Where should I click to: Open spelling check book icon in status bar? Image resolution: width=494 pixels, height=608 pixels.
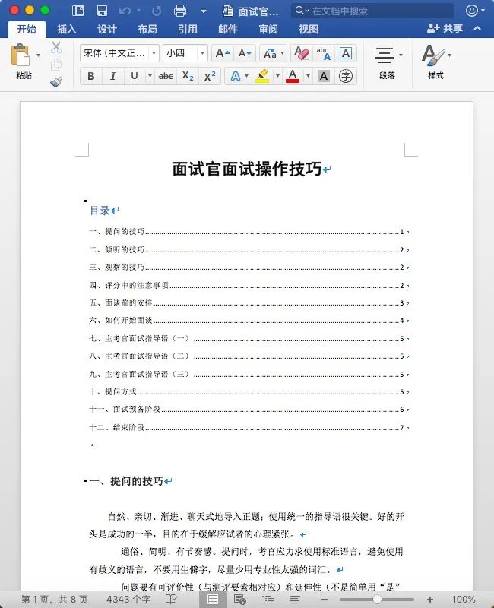(171, 599)
